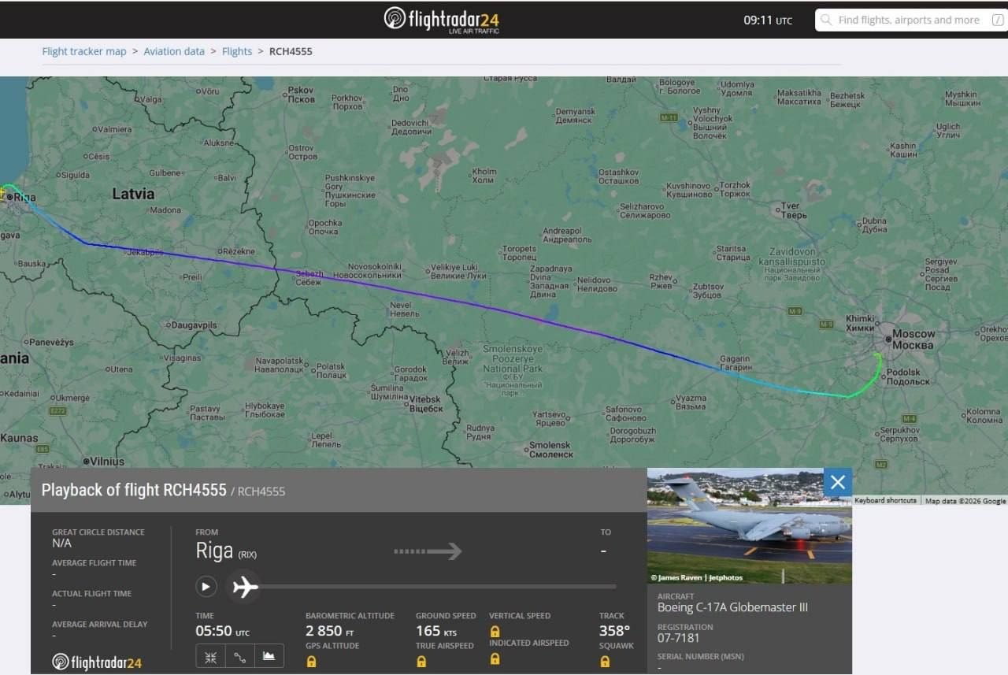Click the Flightradar24 logo in the playback panel
This screenshot has width=1008, height=675.
[97, 662]
